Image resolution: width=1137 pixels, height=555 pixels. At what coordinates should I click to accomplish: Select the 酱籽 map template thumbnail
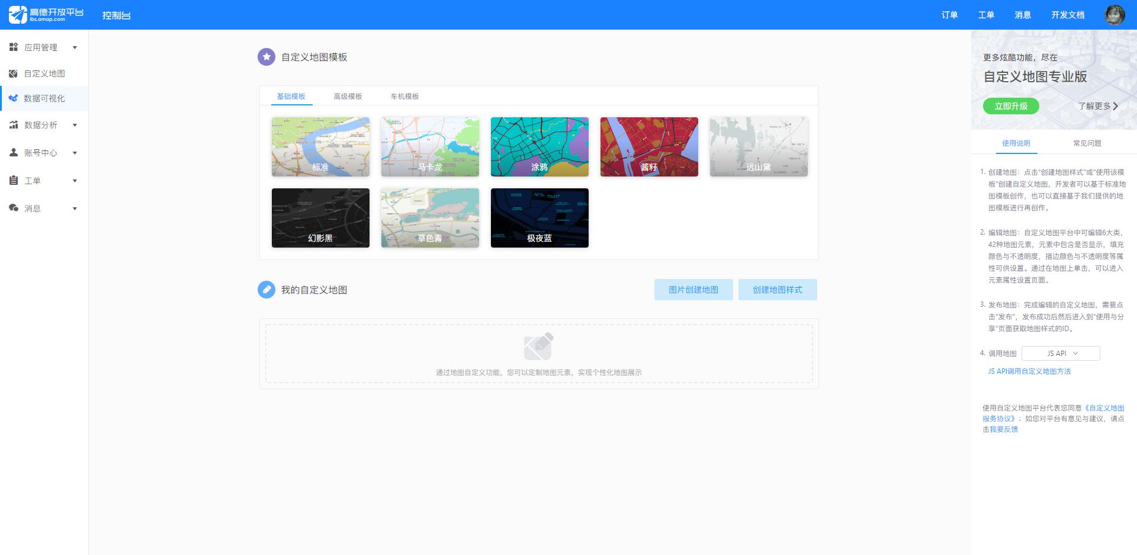coord(649,146)
